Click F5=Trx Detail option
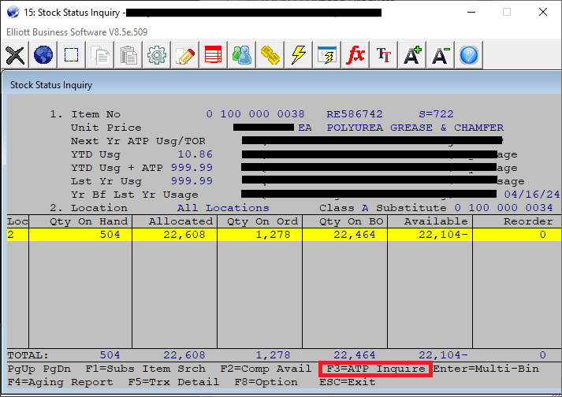 tap(173, 382)
